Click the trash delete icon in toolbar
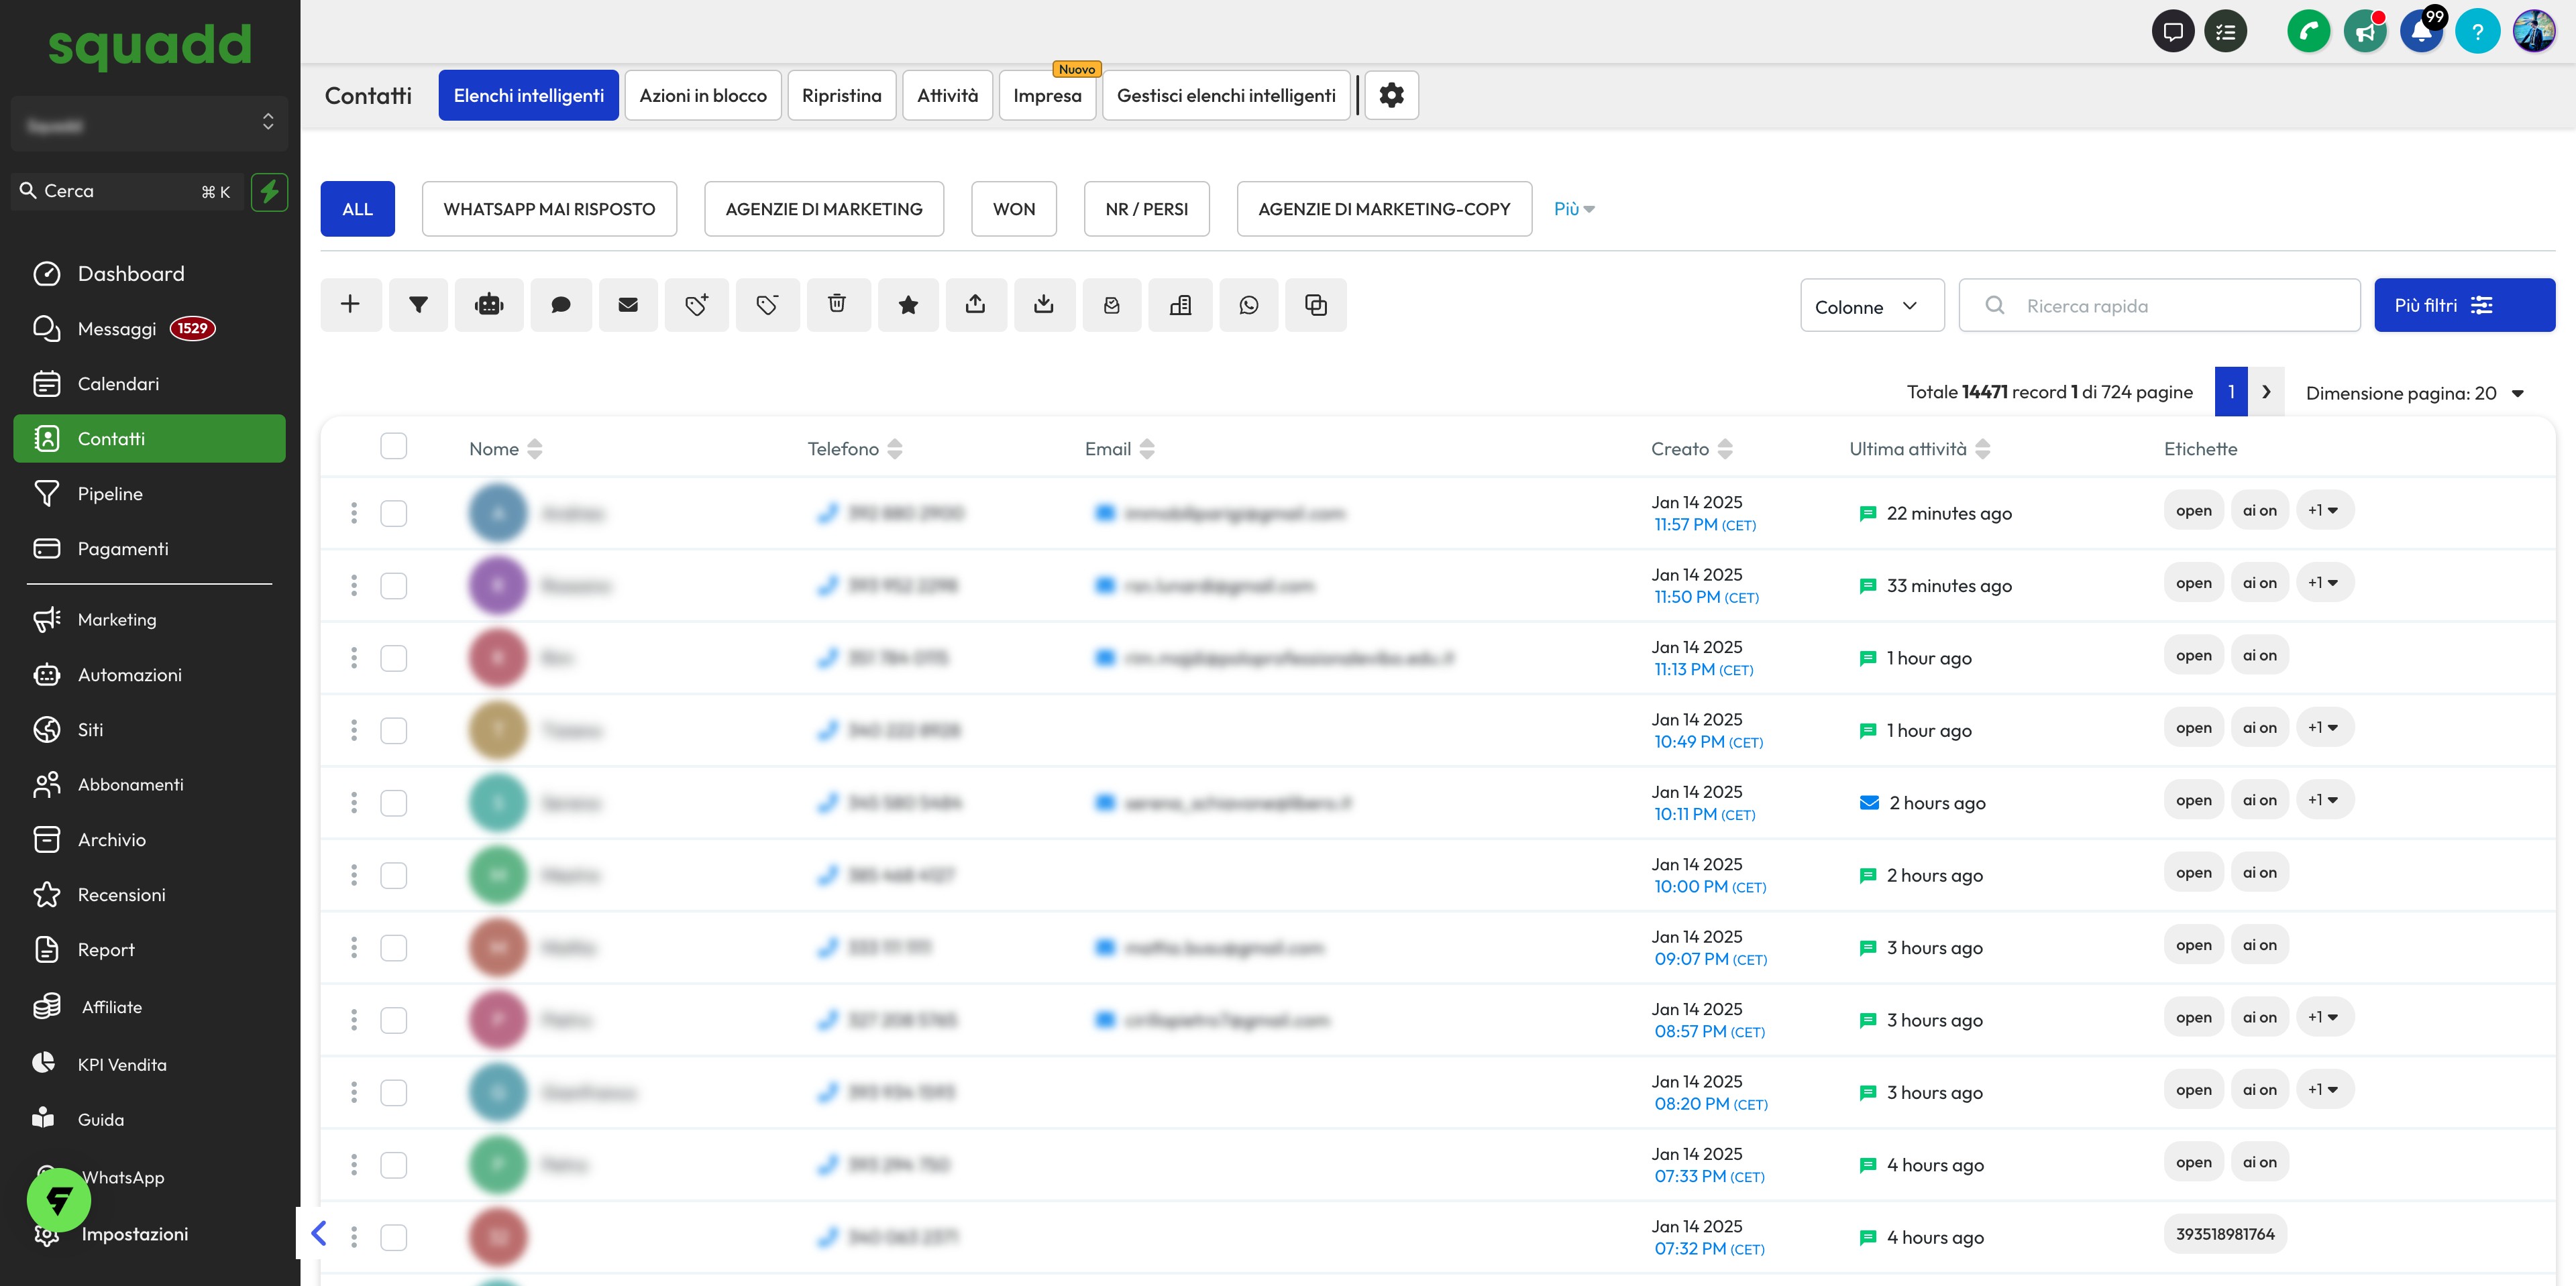This screenshot has width=2576, height=1286. point(837,305)
